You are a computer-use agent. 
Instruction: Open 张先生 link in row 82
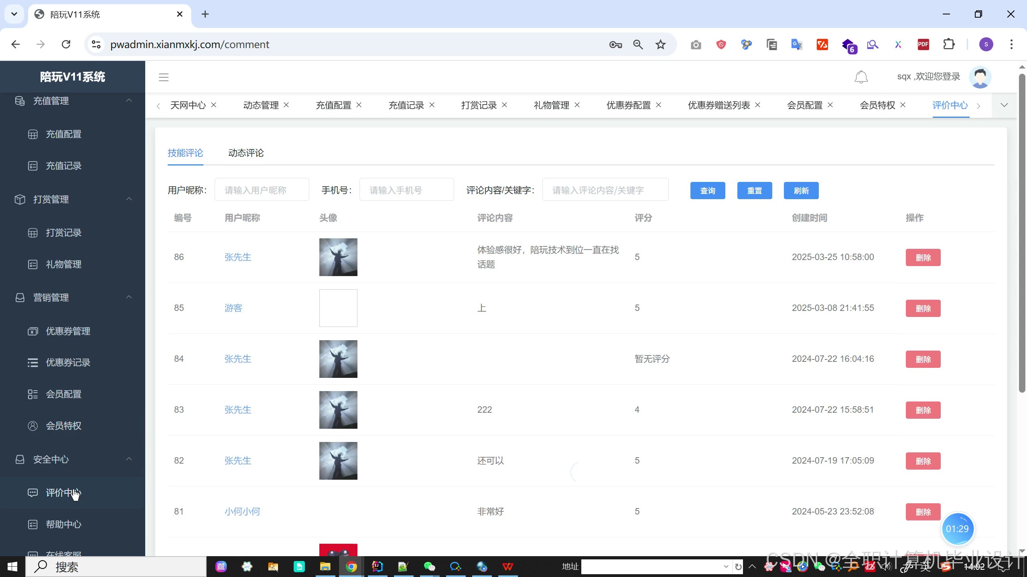click(x=238, y=460)
